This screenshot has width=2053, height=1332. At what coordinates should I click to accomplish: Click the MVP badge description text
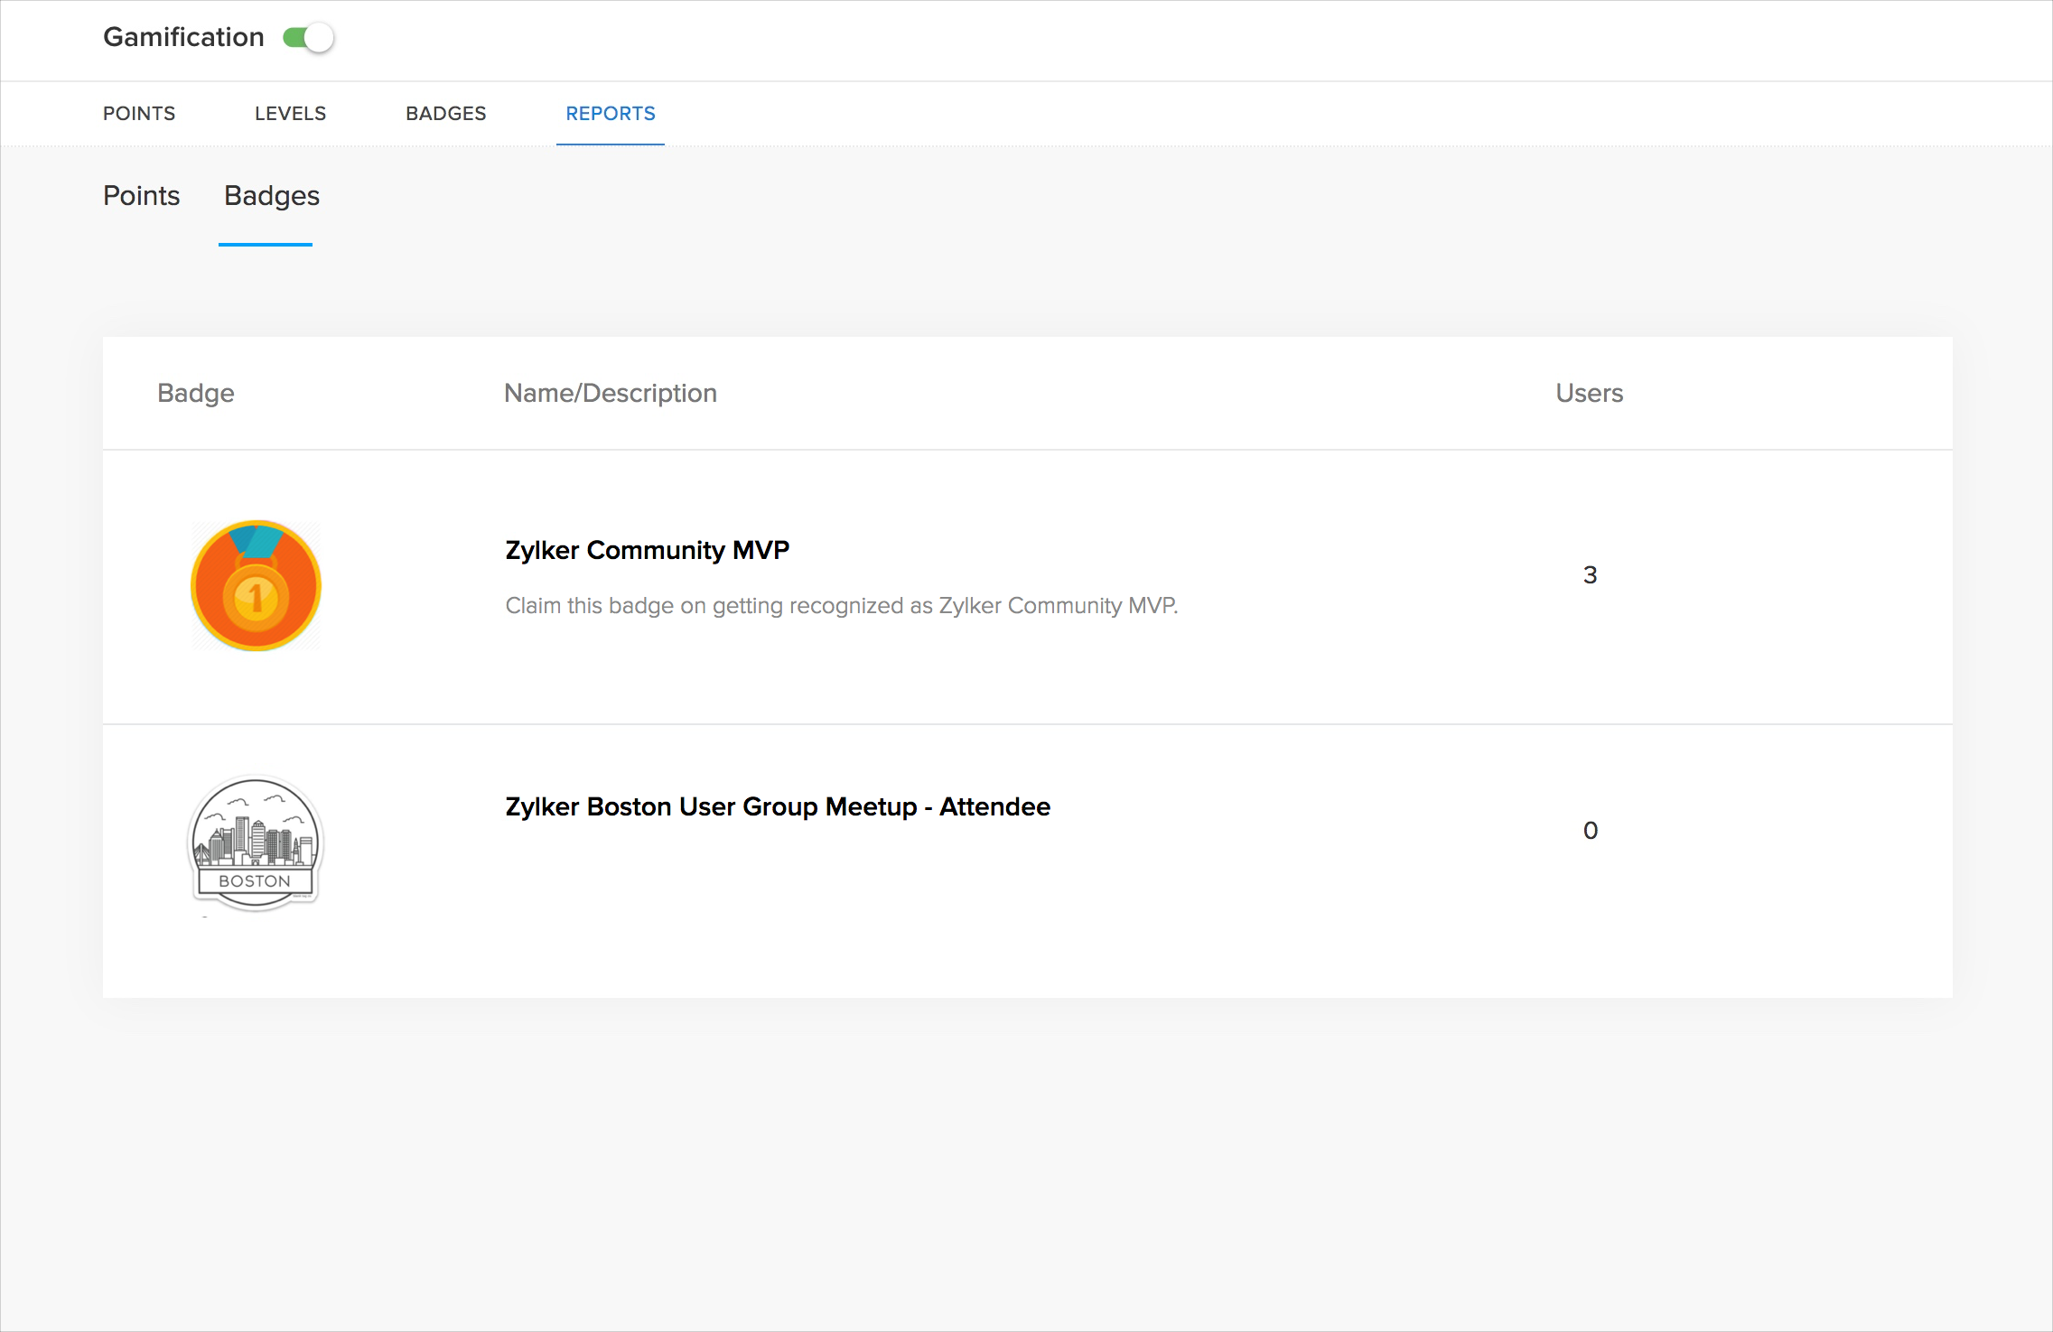click(x=841, y=605)
